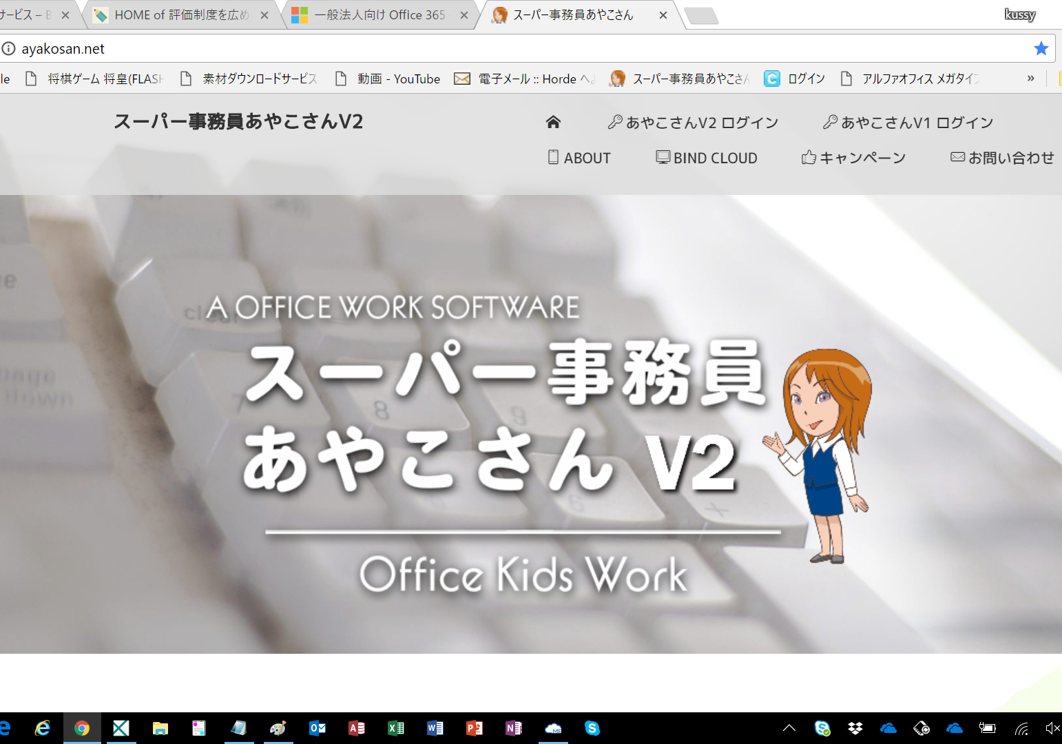Go to the キャンペーン page
The image size is (1062, 744).
click(854, 158)
